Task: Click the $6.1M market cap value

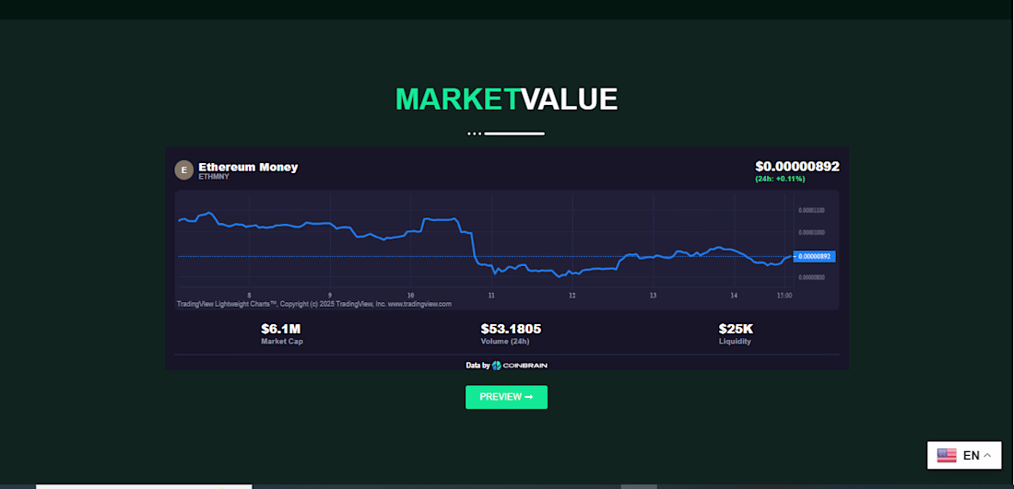Action: (x=281, y=329)
